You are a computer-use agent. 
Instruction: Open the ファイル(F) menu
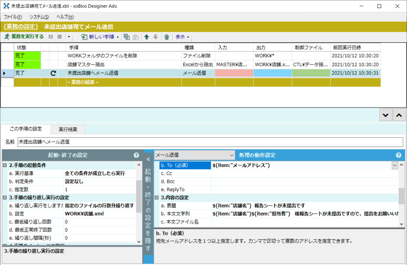pos(13,17)
